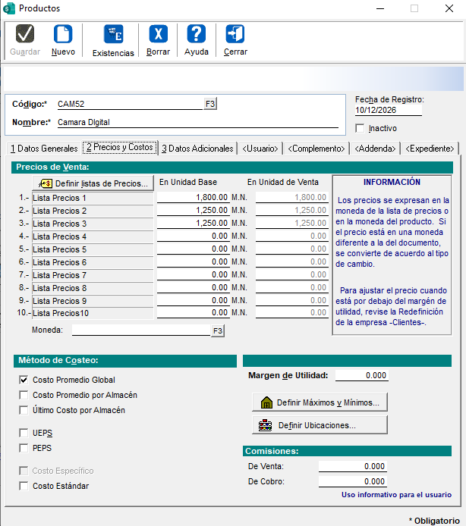This screenshot has width=466, height=526.
Task: Click Lista Precios 1 sale-unit price 1,800.00
Action: point(292,197)
